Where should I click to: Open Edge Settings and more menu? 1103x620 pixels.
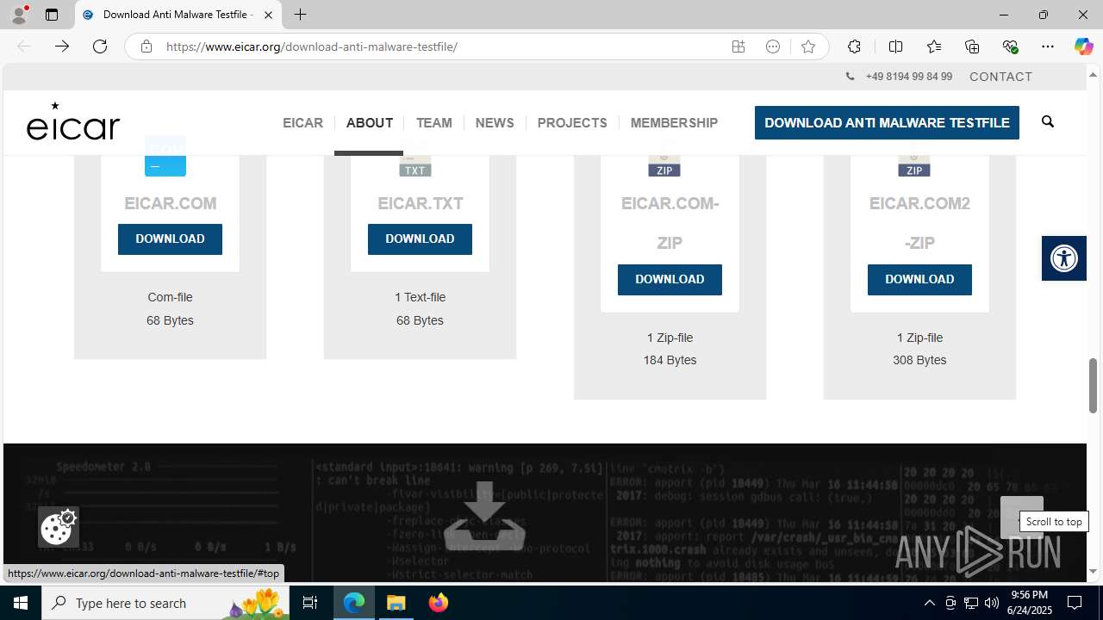coord(1048,46)
